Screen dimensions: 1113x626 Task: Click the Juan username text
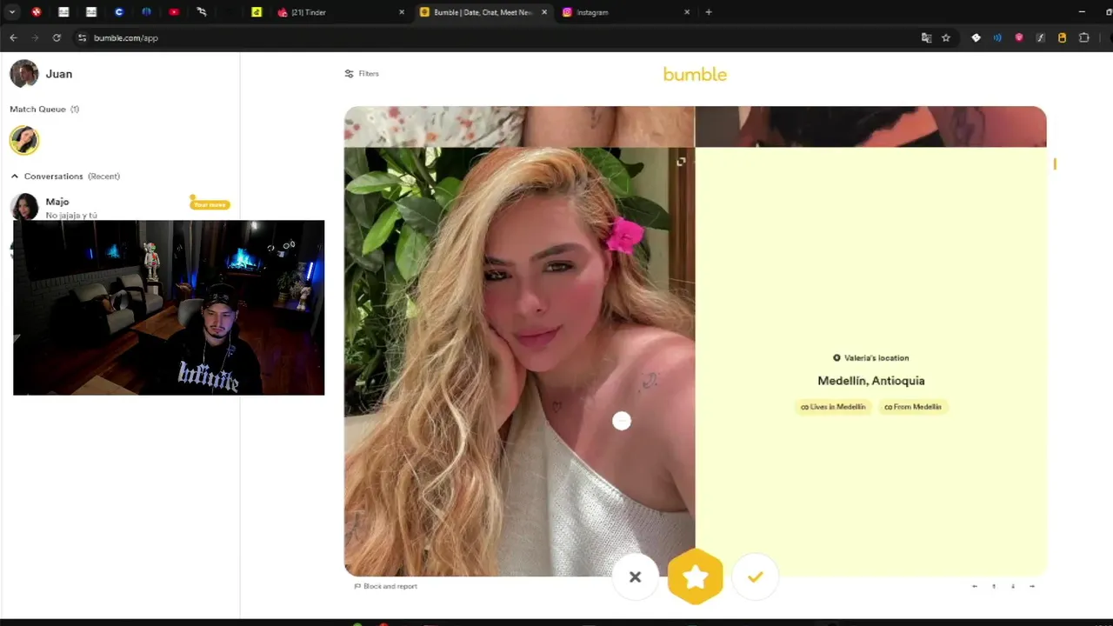[x=59, y=74]
